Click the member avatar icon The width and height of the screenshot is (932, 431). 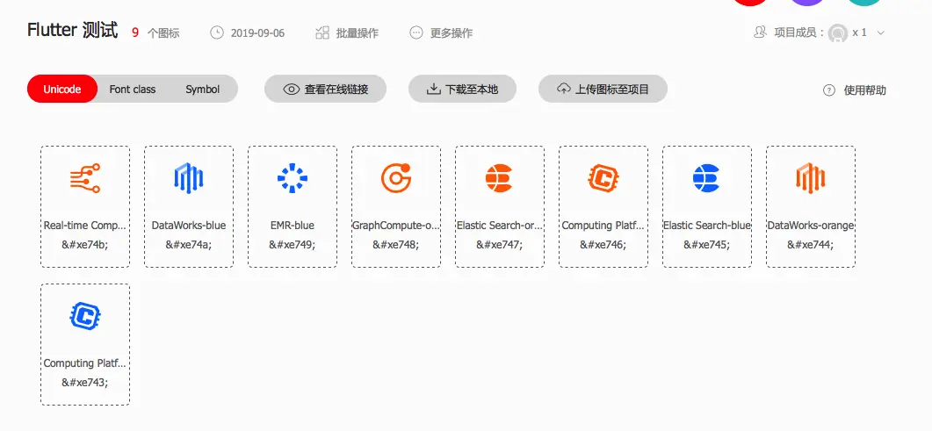pos(838,32)
